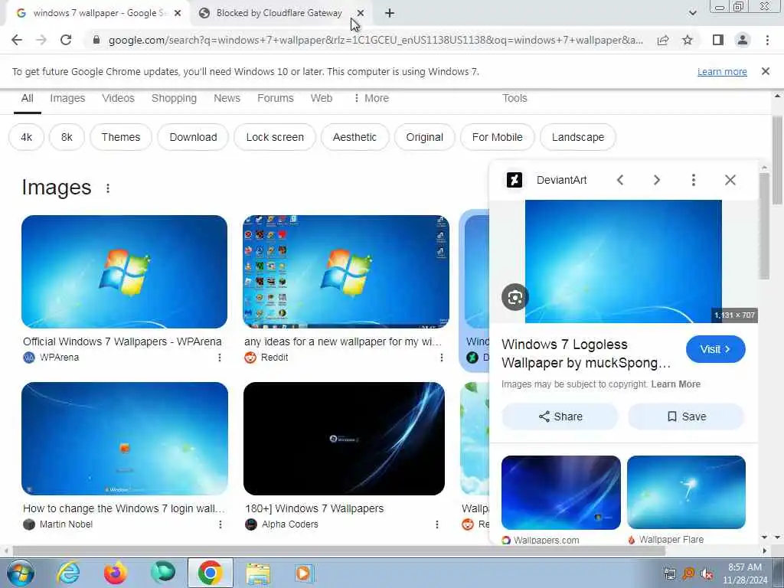Image resolution: width=784 pixels, height=588 pixels.
Task: Launch Firefox from the taskbar
Action: [115, 573]
